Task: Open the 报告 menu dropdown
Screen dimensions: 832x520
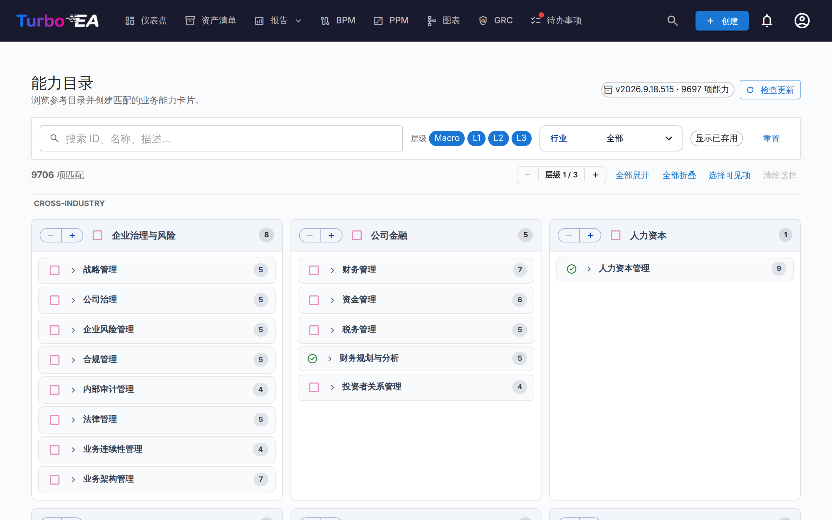Action: tap(279, 20)
